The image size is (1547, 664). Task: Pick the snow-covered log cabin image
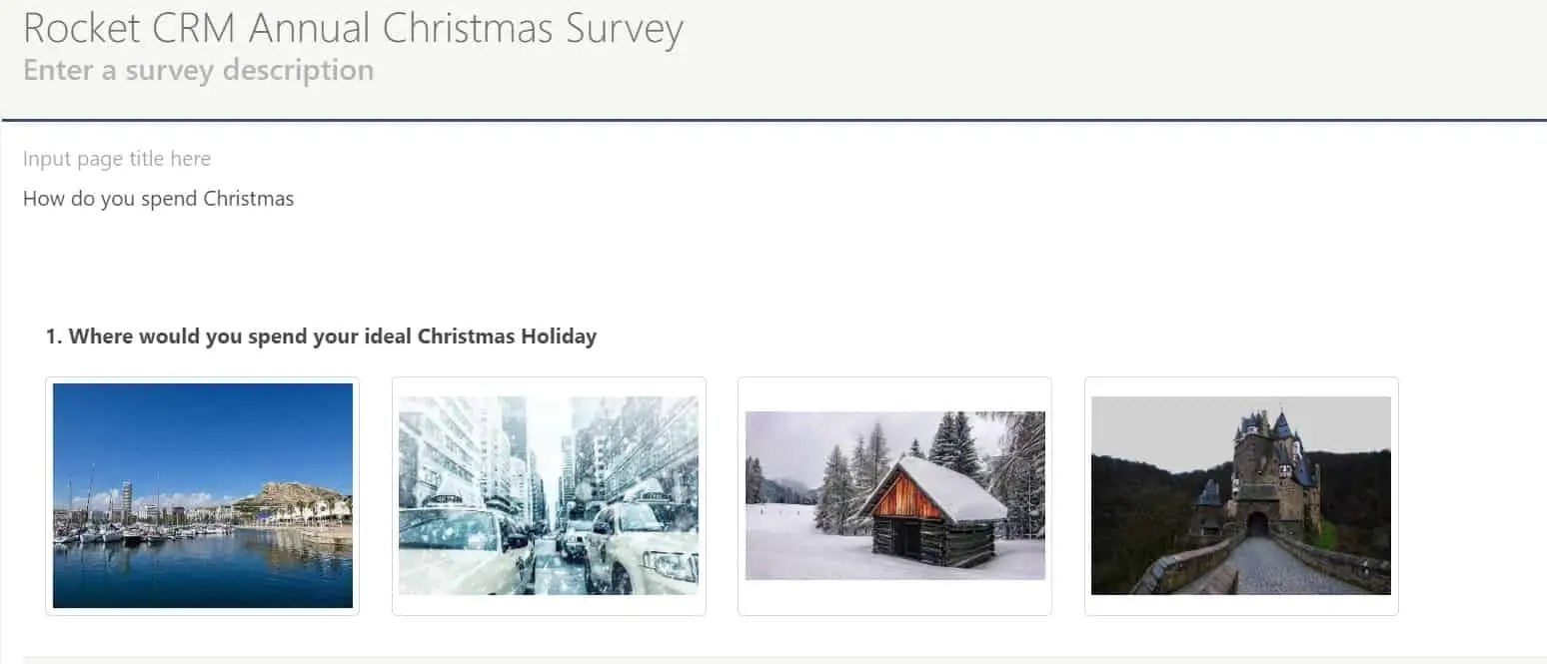point(894,495)
